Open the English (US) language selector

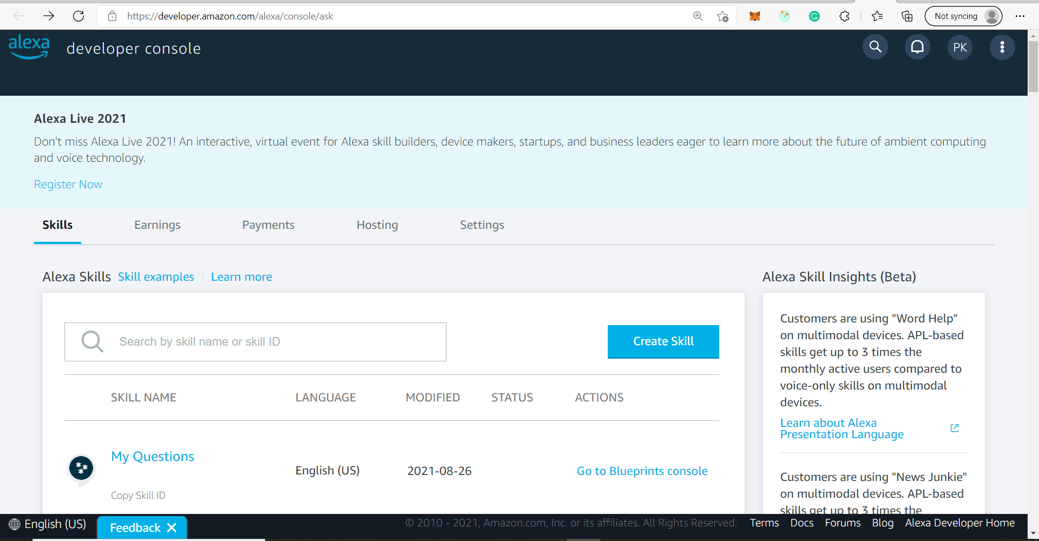point(48,524)
